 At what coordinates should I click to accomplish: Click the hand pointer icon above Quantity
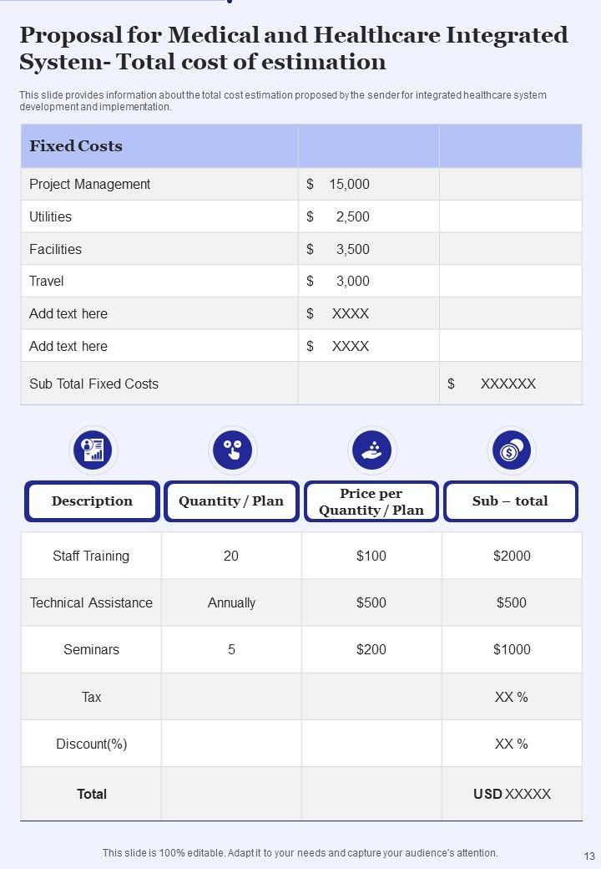click(x=232, y=450)
